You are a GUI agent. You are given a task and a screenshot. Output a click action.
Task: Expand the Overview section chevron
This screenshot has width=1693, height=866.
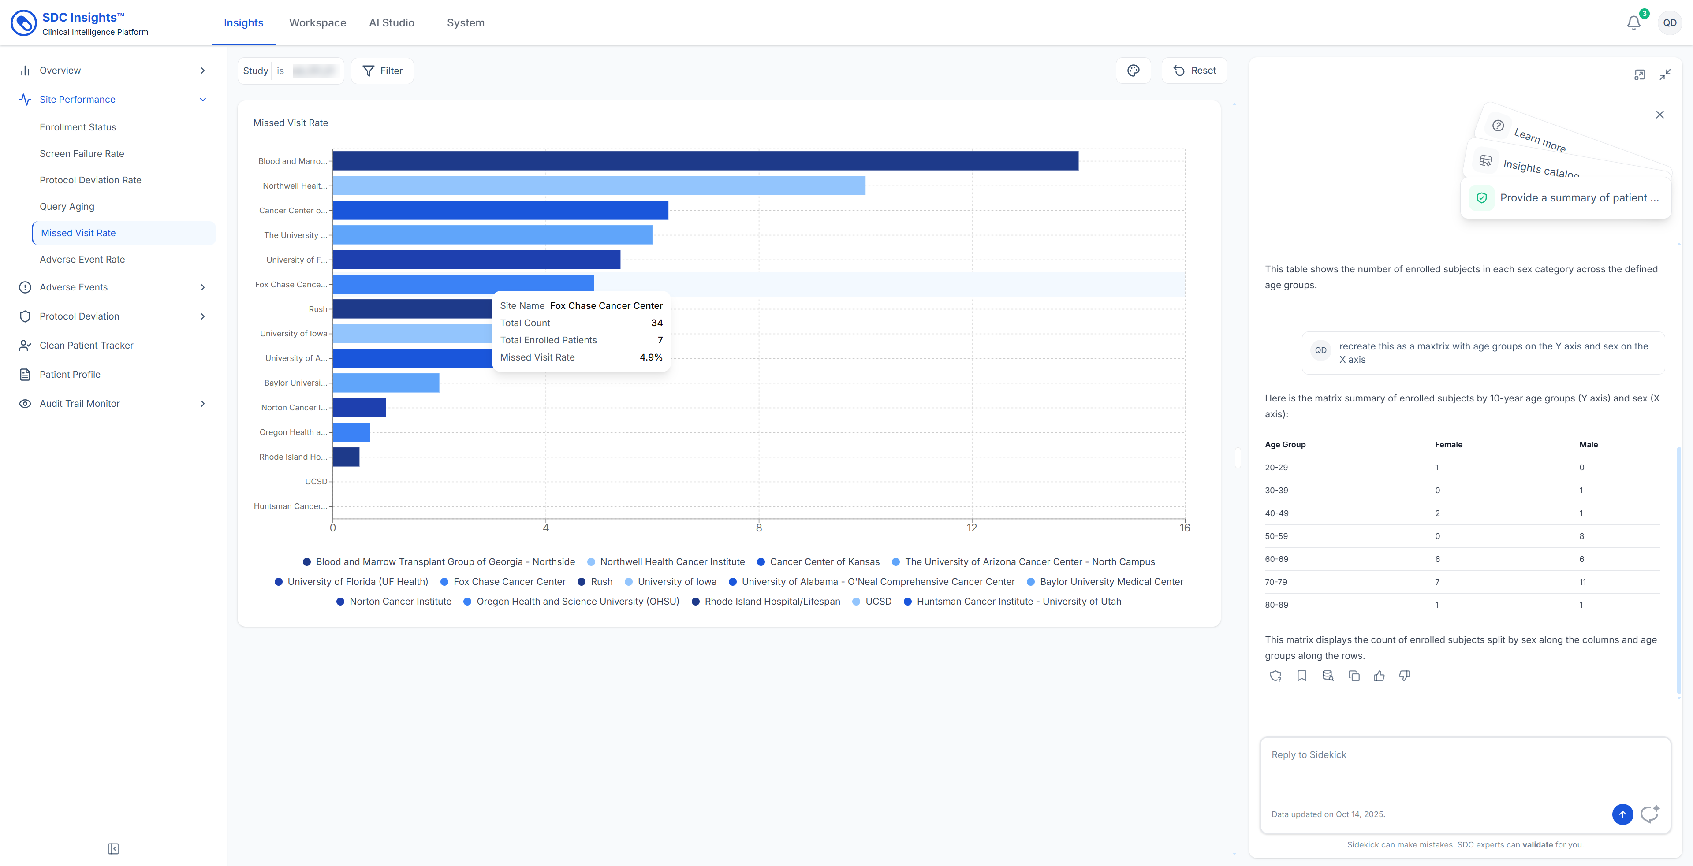(x=202, y=71)
